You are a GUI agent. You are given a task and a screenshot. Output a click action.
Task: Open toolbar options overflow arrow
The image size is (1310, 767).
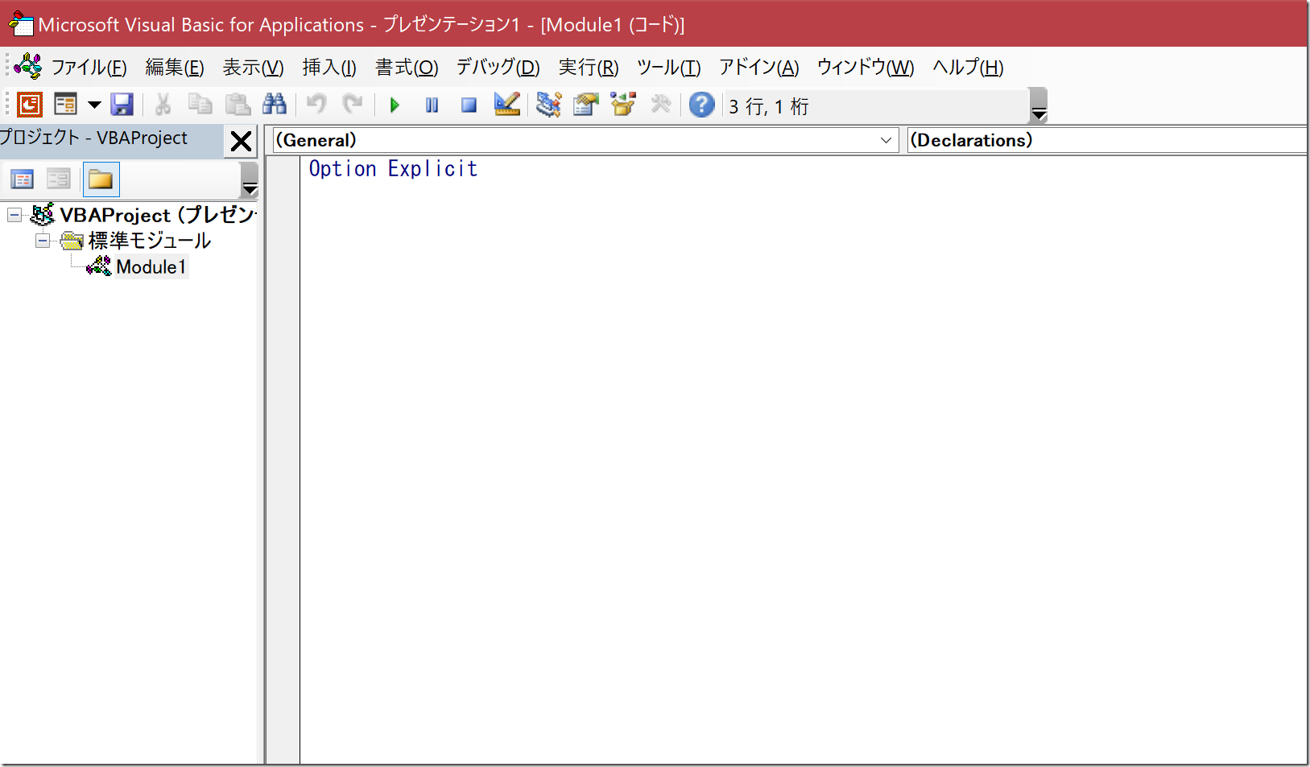coord(1039,105)
